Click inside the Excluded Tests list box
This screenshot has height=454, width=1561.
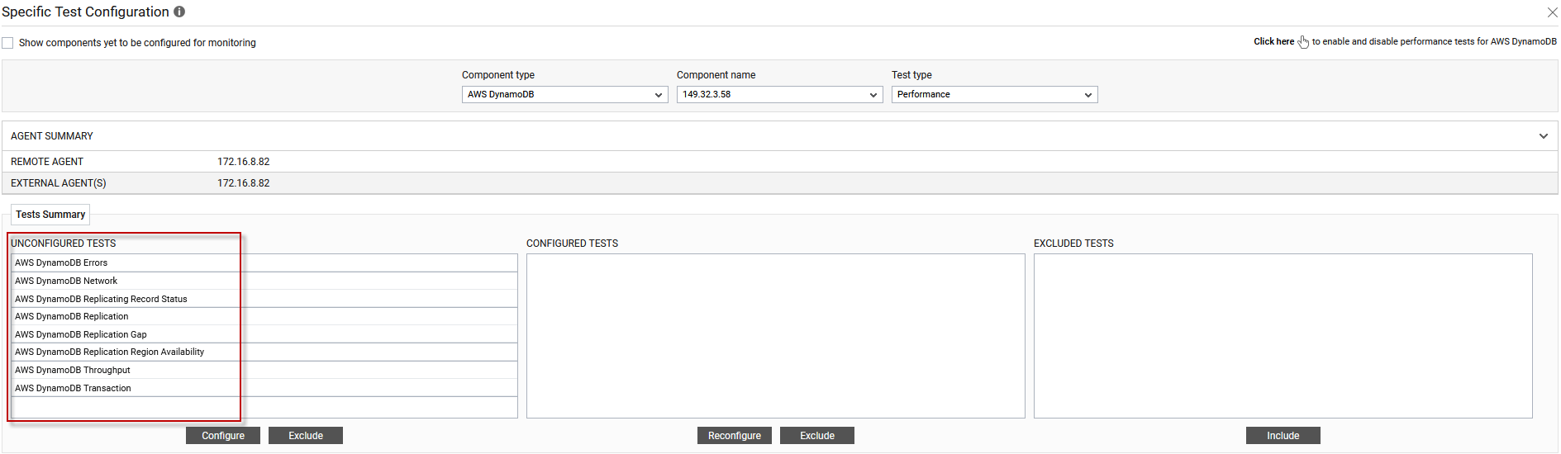(x=1283, y=336)
